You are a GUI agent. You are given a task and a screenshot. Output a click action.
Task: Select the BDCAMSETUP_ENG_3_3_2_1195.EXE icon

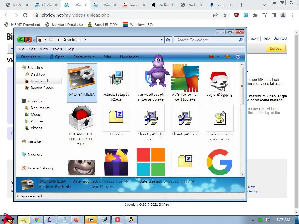82,118
